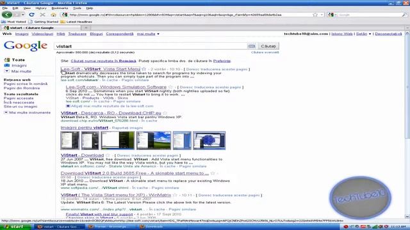
Task: Open Finally Vistart with real blur support link
Action: [x=99, y=215]
